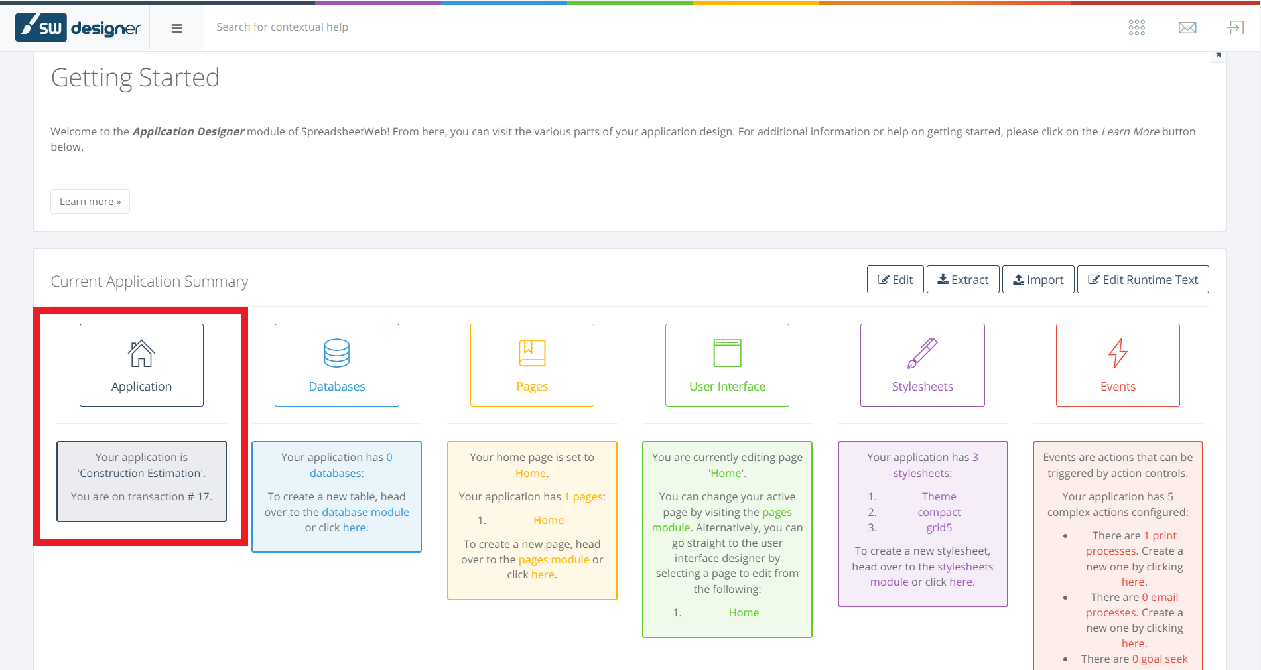
Task: Open the Events lightning bolt tile
Action: pos(1118,365)
